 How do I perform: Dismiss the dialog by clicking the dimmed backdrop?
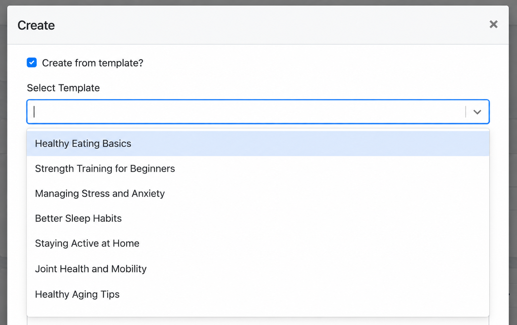(x=3, y=163)
